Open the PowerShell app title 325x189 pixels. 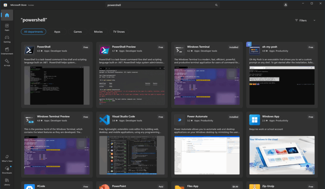click(44, 47)
